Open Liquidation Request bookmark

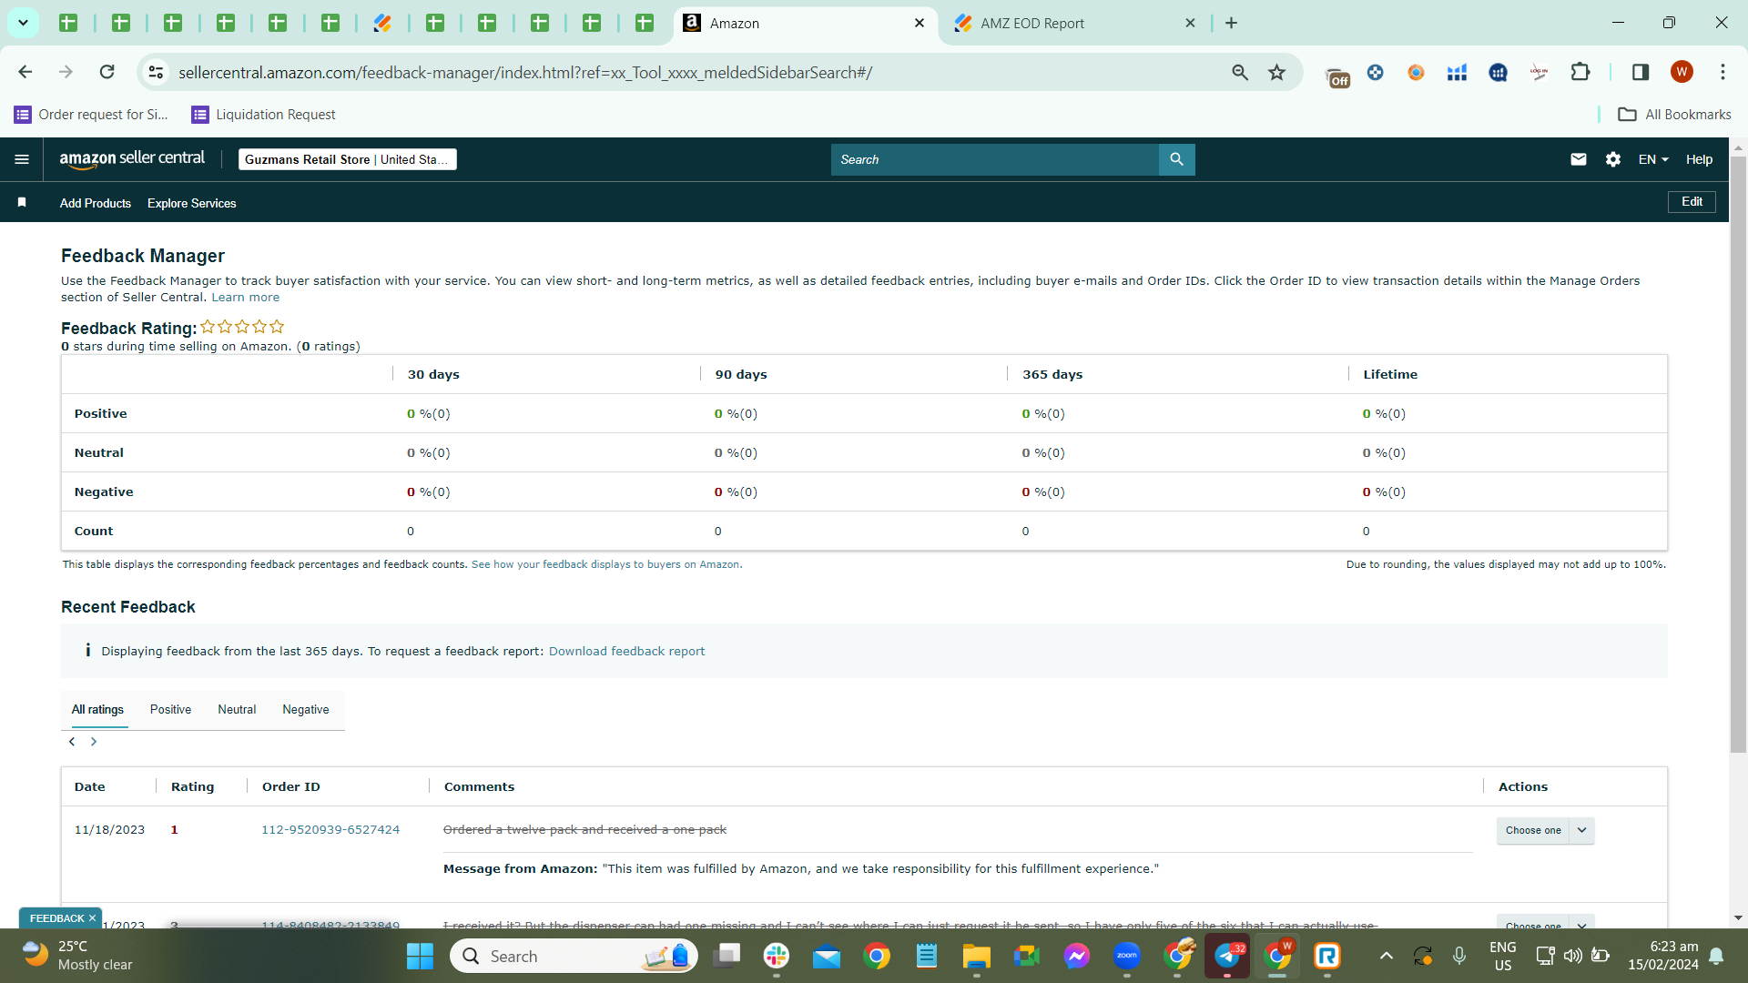pyautogui.click(x=263, y=114)
